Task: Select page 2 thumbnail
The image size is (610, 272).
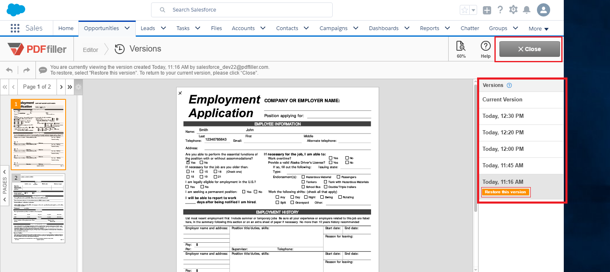Action: (38, 208)
